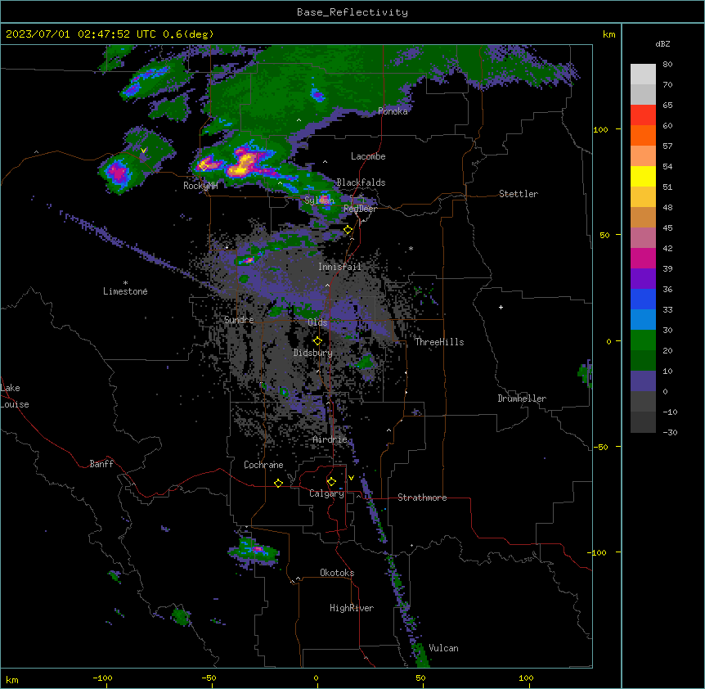Click the white plus marker north of Drumheller

click(501, 307)
